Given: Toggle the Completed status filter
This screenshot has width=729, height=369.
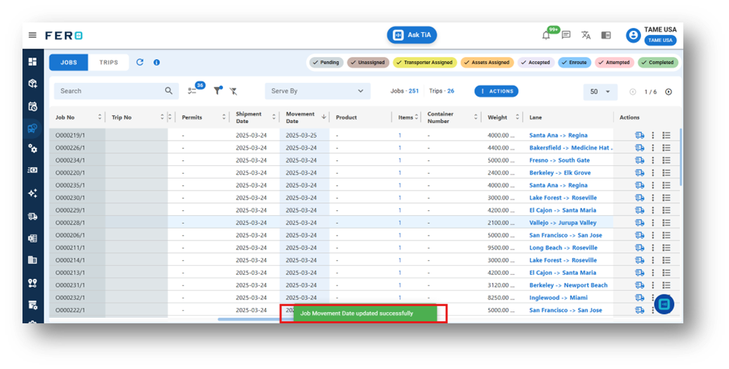Looking at the screenshot, I should [x=658, y=63].
